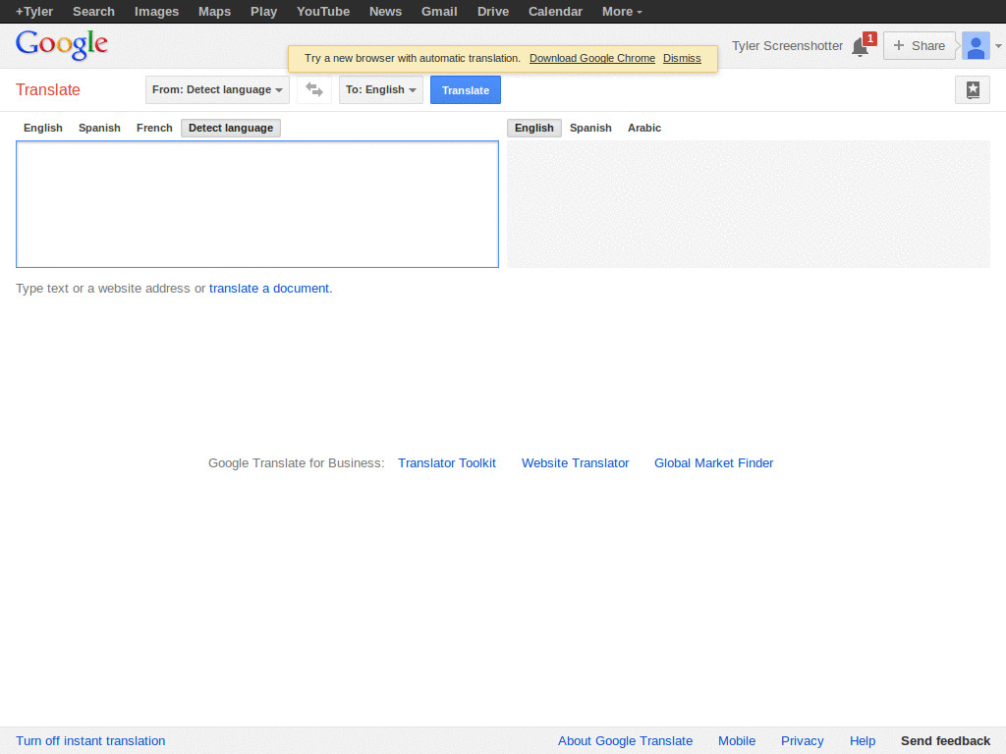Image resolution: width=1006 pixels, height=754 pixels.
Task: Open +Tyler in the top bar
Action: (34, 12)
